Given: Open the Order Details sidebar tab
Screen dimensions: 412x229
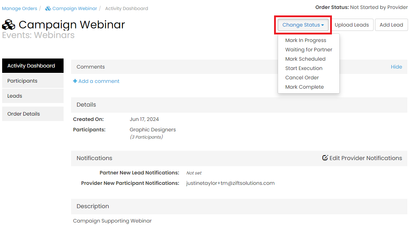Looking at the screenshot, I should pyautogui.click(x=33, y=114).
